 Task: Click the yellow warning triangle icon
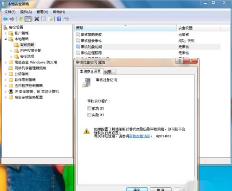(87, 131)
